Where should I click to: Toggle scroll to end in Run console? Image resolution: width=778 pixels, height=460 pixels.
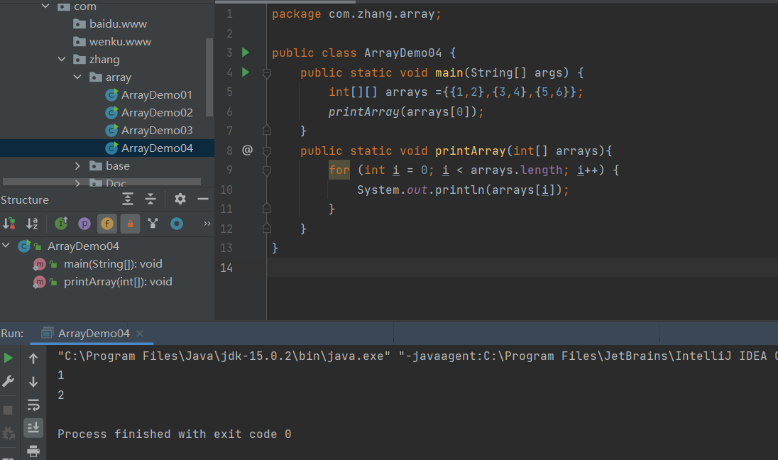click(33, 428)
